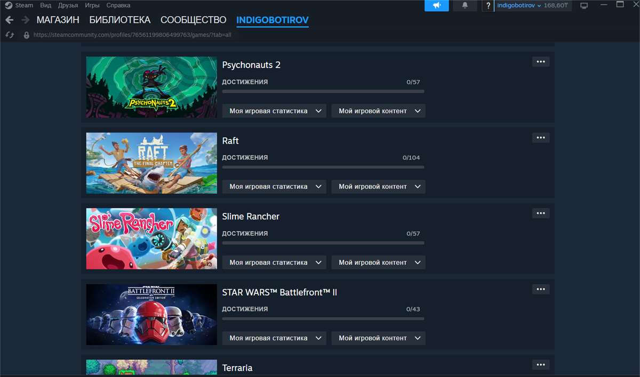Expand "Моя игровая статистика" for STAR WARS Battlefront II
Screen dimensions: 640x377
point(274,338)
